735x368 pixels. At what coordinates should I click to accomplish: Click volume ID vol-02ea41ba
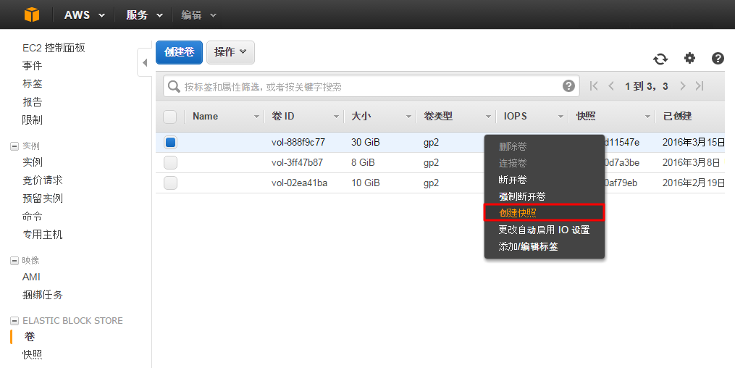click(x=299, y=183)
